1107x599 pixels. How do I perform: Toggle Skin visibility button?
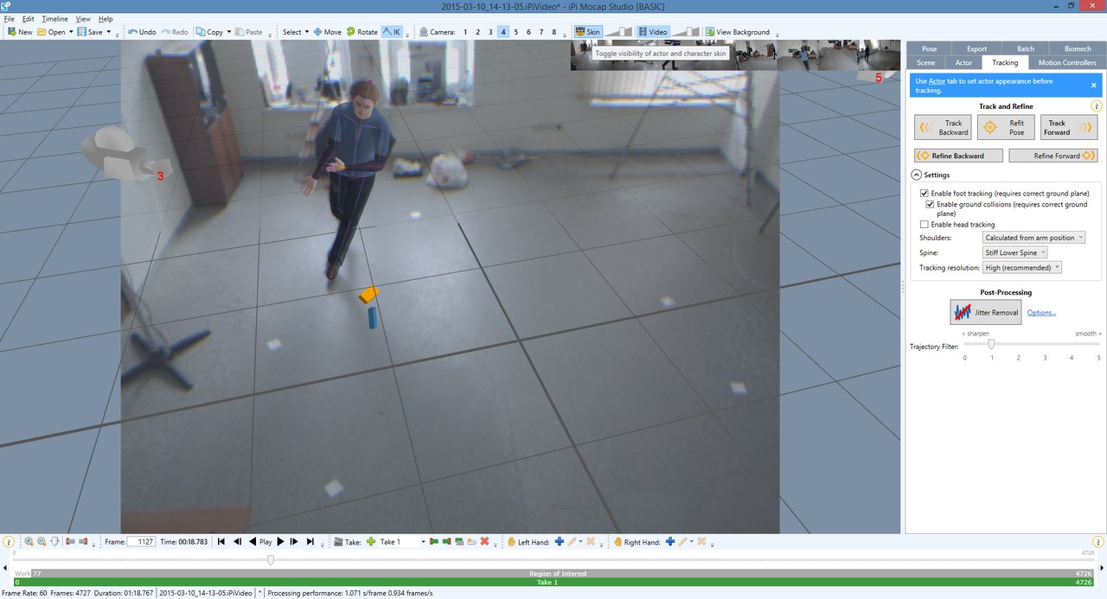pos(588,32)
